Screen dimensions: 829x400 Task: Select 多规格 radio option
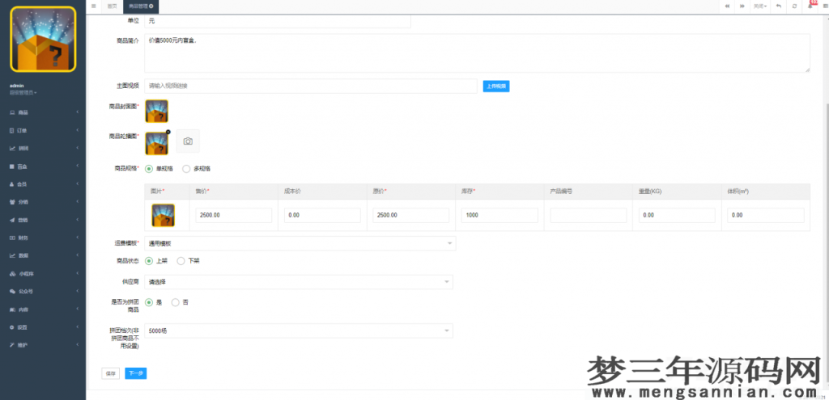tap(186, 169)
